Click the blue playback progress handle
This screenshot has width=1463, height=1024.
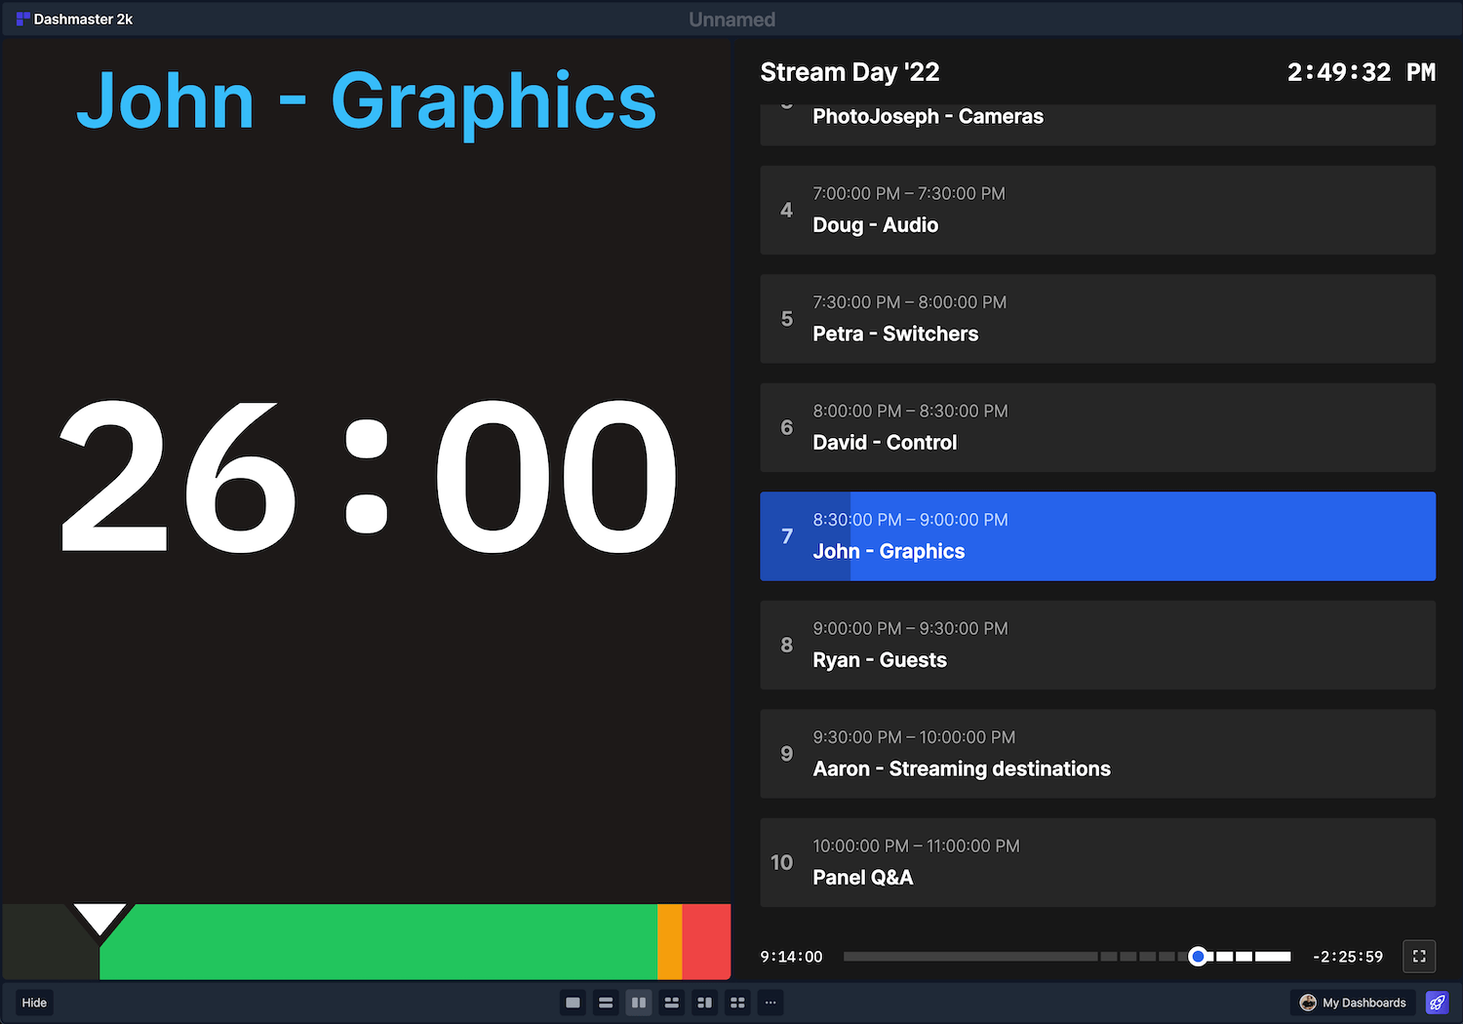pyautogui.click(x=1199, y=957)
